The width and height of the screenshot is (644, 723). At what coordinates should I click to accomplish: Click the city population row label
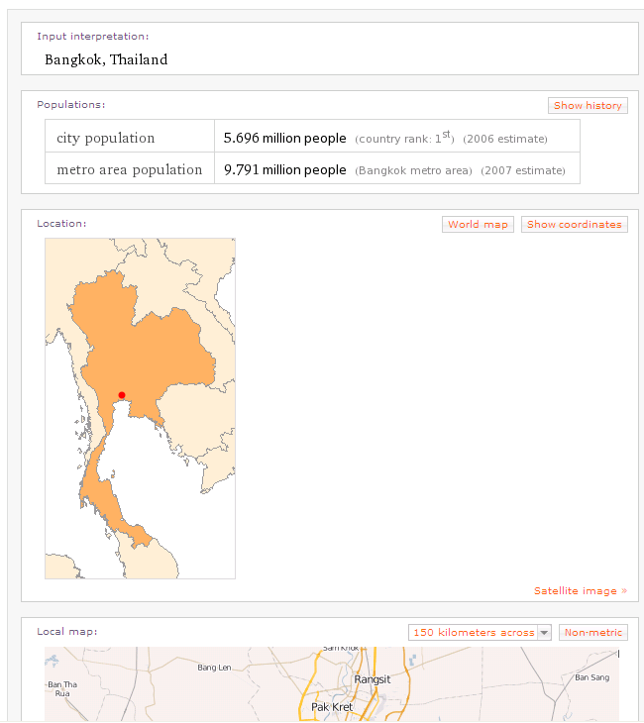[x=106, y=138]
